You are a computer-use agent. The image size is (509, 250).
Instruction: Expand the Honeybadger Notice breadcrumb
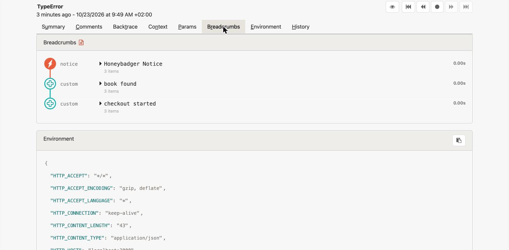[x=100, y=64]
